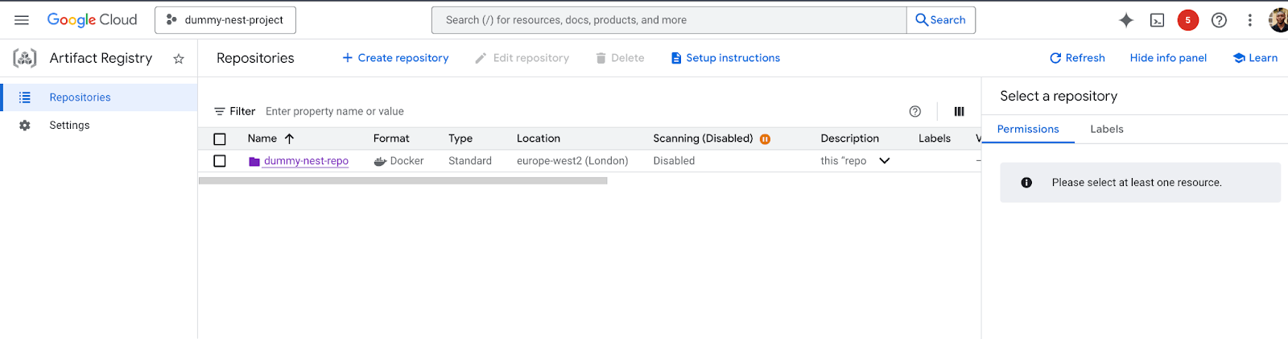Click the Filter icon above the table
1288x339 pixels.
(x=219, y=112)
